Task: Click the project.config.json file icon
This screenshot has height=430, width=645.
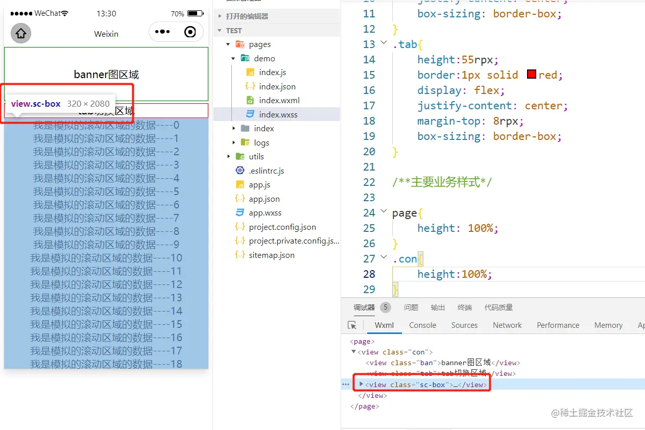Action: coord(240,227)
